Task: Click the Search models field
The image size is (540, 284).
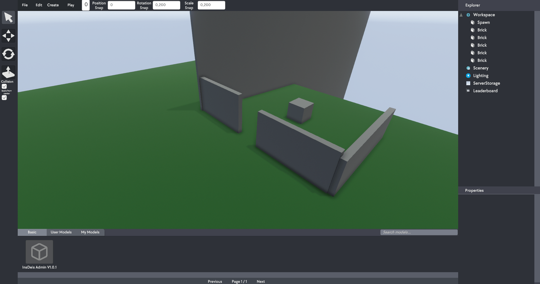Action: (419, 232)
